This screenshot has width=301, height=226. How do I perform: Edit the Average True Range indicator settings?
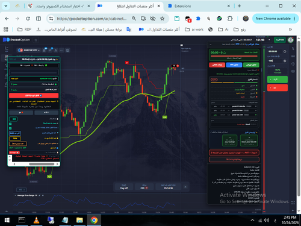(40, 195)
